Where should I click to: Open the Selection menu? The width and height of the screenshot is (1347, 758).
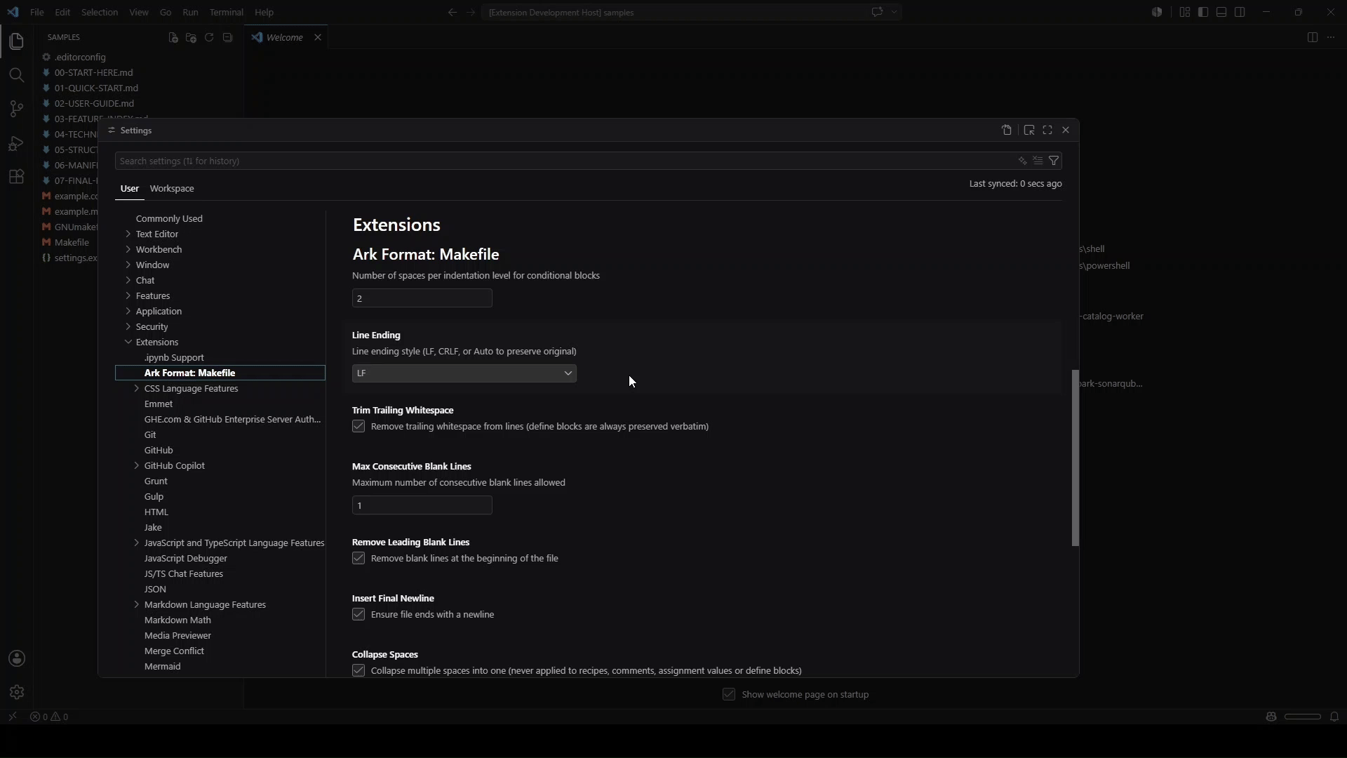tap(100, 12)
